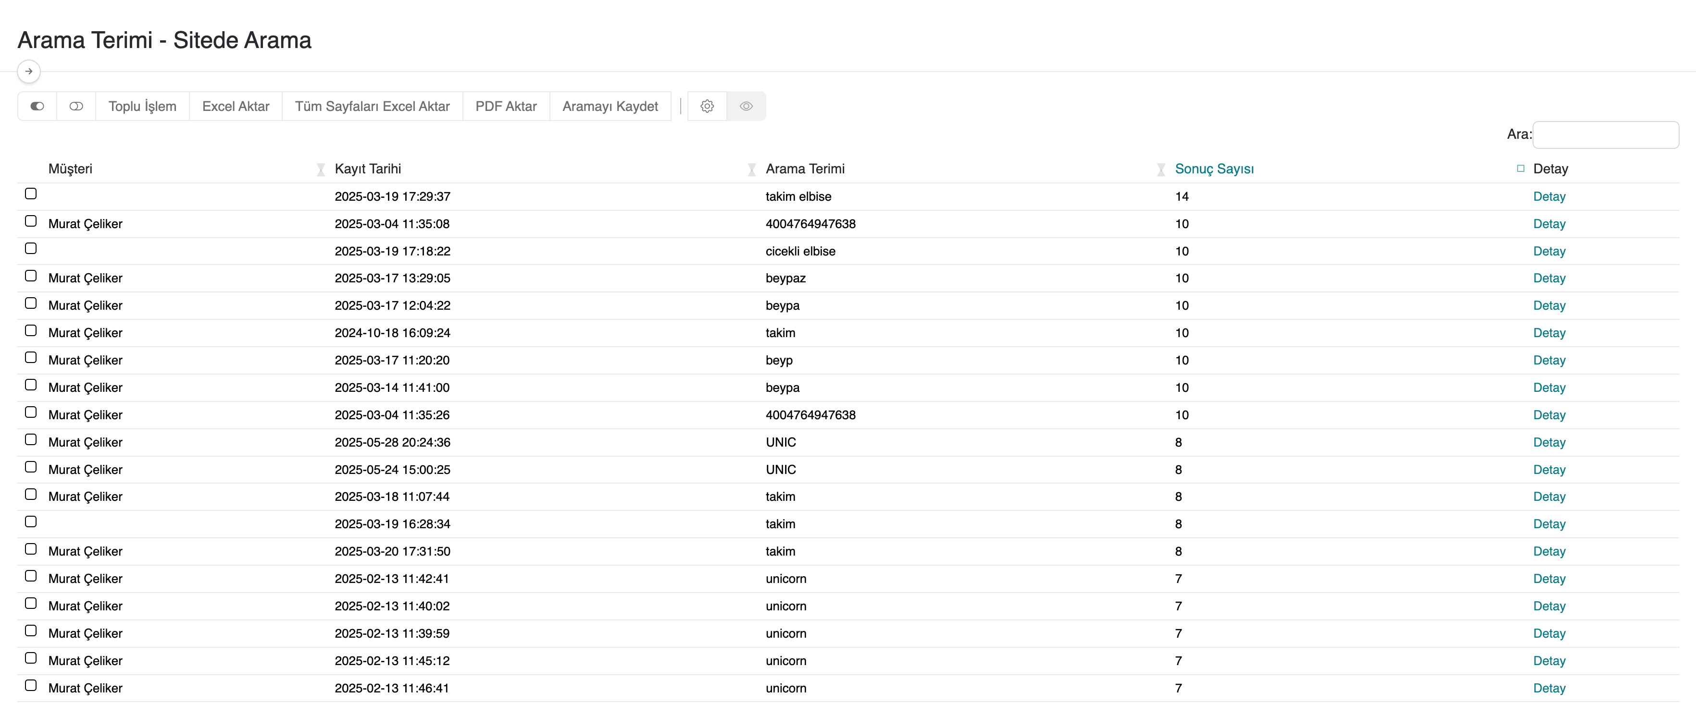This screenshot has height=703, width=1696.
Task: Sort by Sonuç Sayısı column header
Action: click(x=1214, y=169)
